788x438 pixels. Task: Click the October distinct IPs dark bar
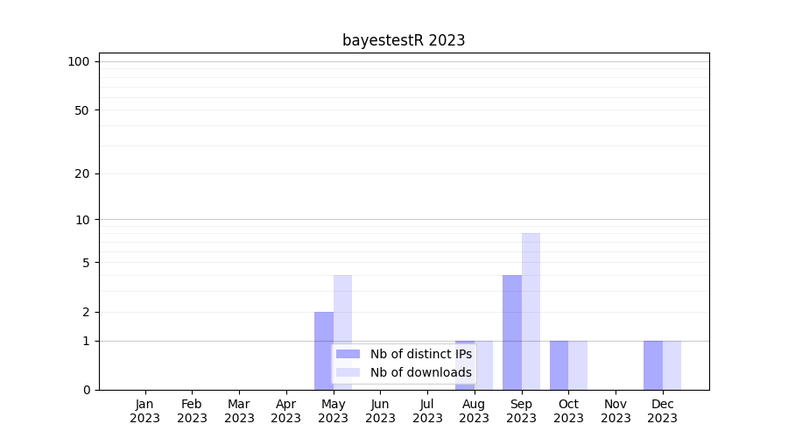pyautogui.click(x=559, y=365)
